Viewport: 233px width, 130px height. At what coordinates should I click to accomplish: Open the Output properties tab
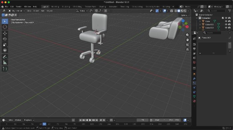pyautogui.click(x=194, y=49)
